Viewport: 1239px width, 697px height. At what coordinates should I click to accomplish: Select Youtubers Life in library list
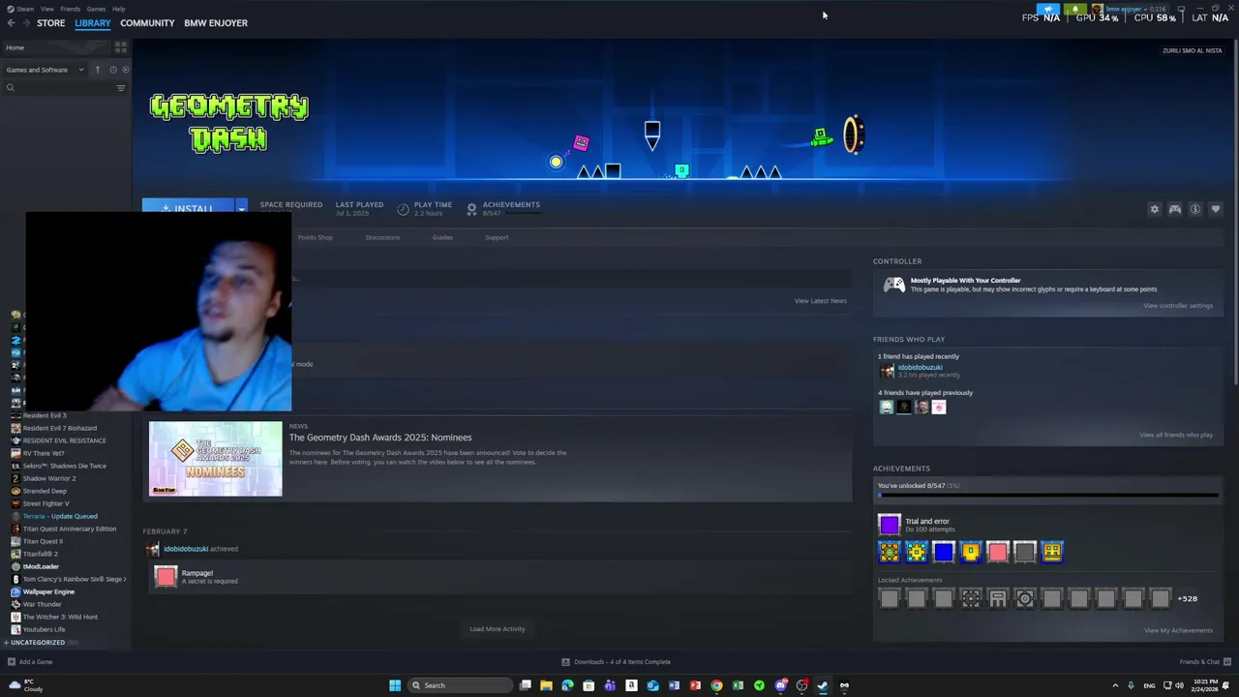point(44,629)
